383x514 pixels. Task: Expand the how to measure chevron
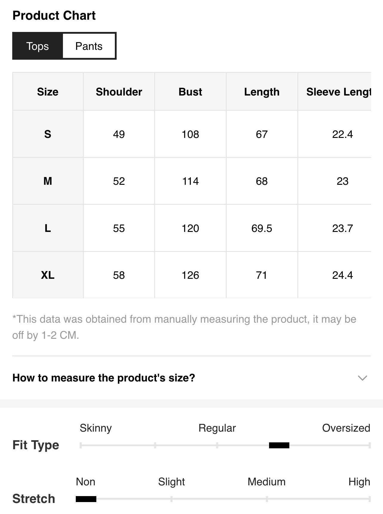[362, 378]
